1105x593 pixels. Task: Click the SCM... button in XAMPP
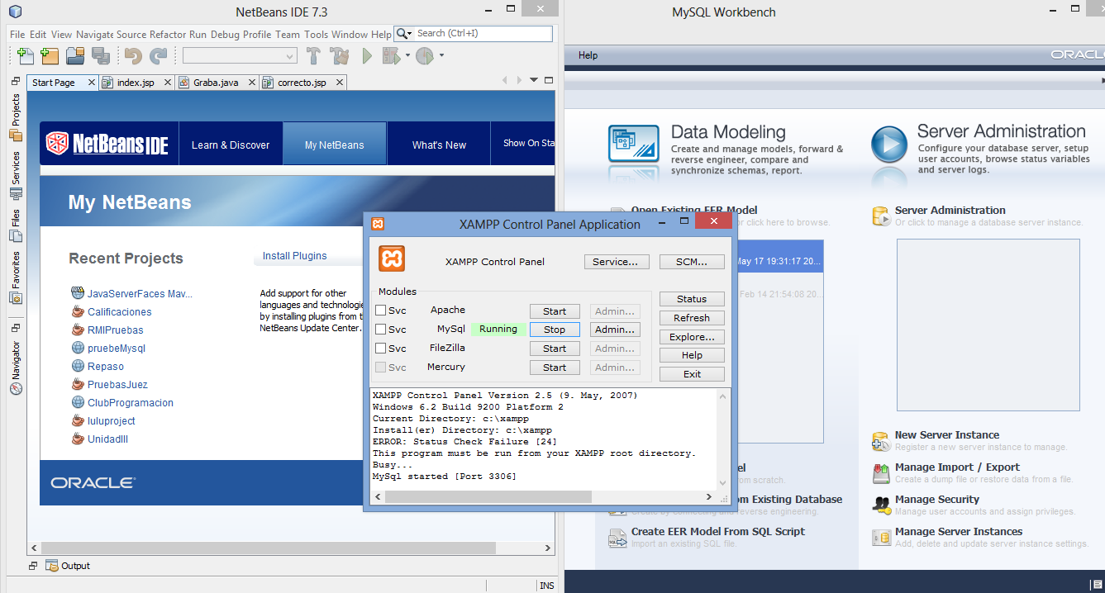pos(692,262)
